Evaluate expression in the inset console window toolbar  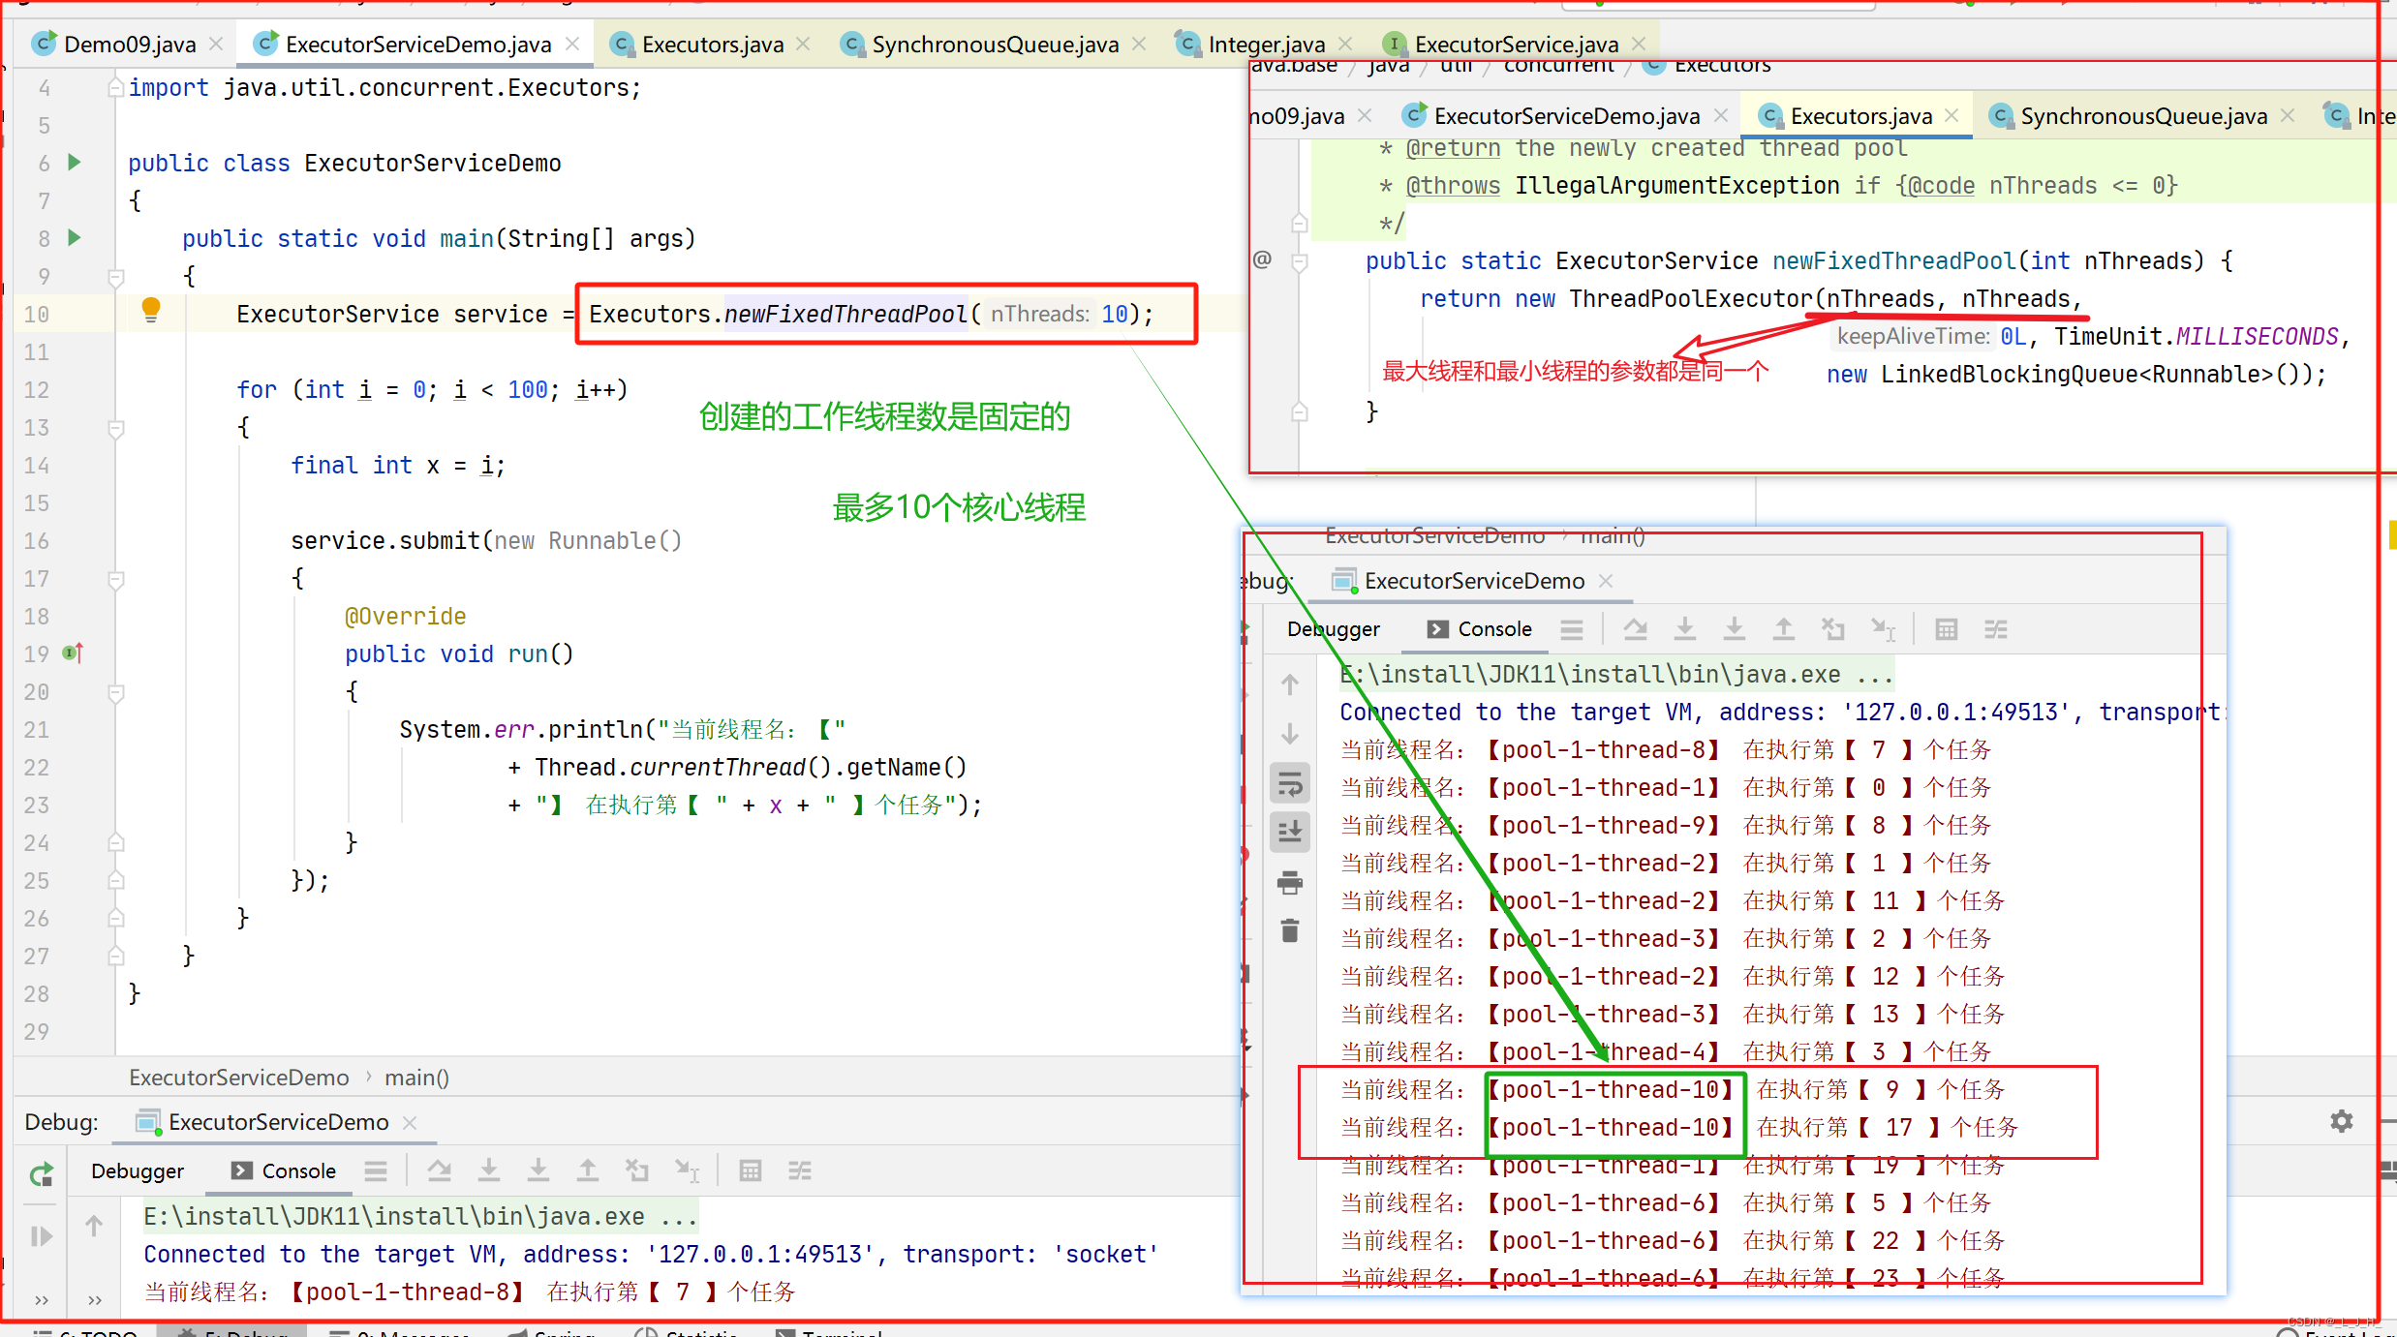tap(1947, 630)
